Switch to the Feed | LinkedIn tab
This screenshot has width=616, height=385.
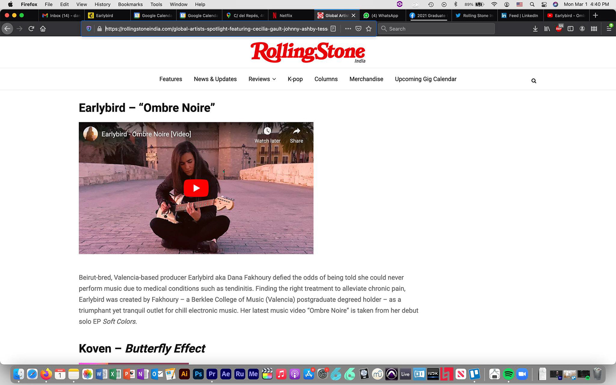click(x=520, y=15)
